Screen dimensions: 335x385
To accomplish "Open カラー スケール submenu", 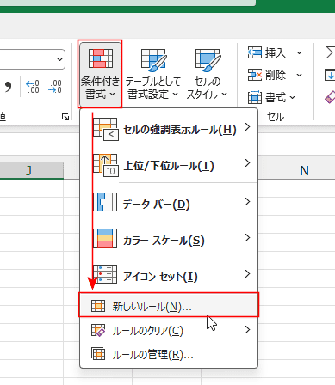I will [169, 240].
